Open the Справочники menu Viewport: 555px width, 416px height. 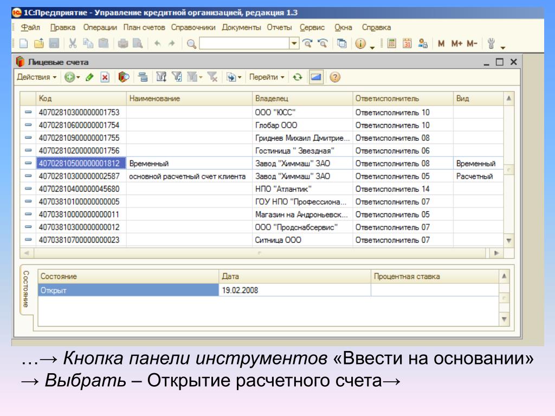tap(193, 27)
